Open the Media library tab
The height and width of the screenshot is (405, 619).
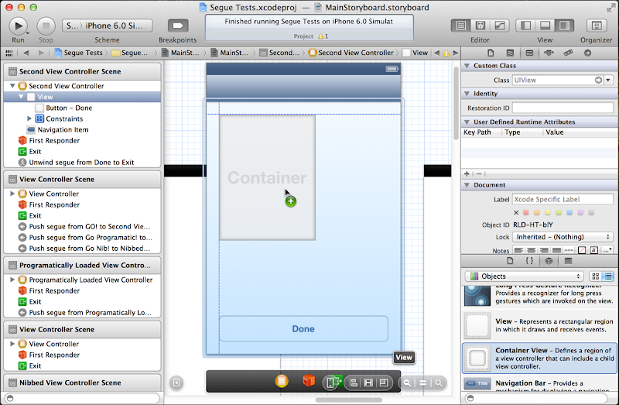coord(568,261)
